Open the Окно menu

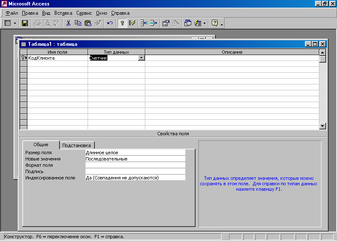(x=102, y=13)
